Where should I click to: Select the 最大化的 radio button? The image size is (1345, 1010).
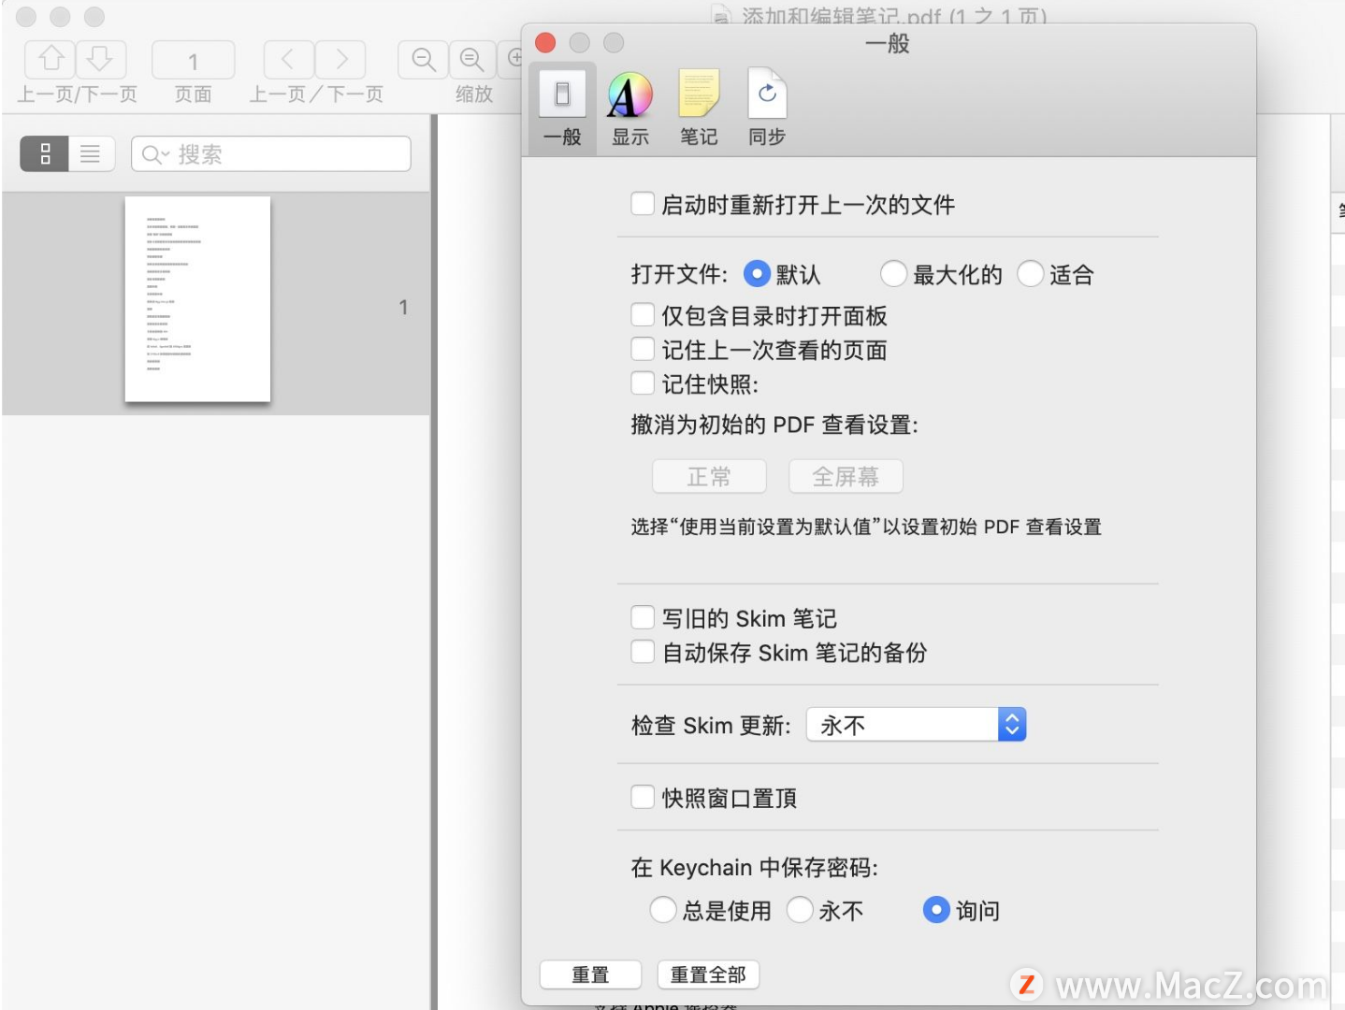tap(893, 274)
